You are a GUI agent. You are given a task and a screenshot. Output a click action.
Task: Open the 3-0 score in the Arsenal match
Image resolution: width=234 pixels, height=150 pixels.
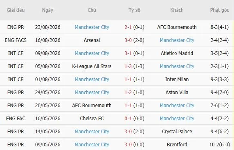pyautogui.click(x=128, y=40)
